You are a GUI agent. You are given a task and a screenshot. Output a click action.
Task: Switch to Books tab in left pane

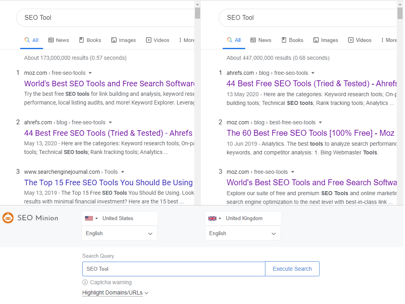coord(90,40)
